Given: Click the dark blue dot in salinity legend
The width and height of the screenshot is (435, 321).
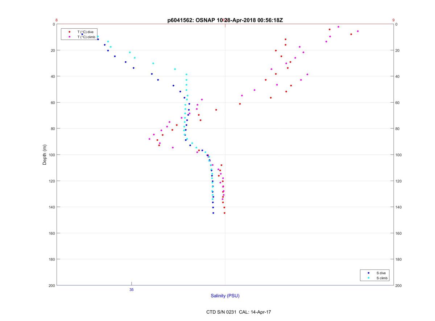Looking at the screenshot, I should [x=369, y=273].
